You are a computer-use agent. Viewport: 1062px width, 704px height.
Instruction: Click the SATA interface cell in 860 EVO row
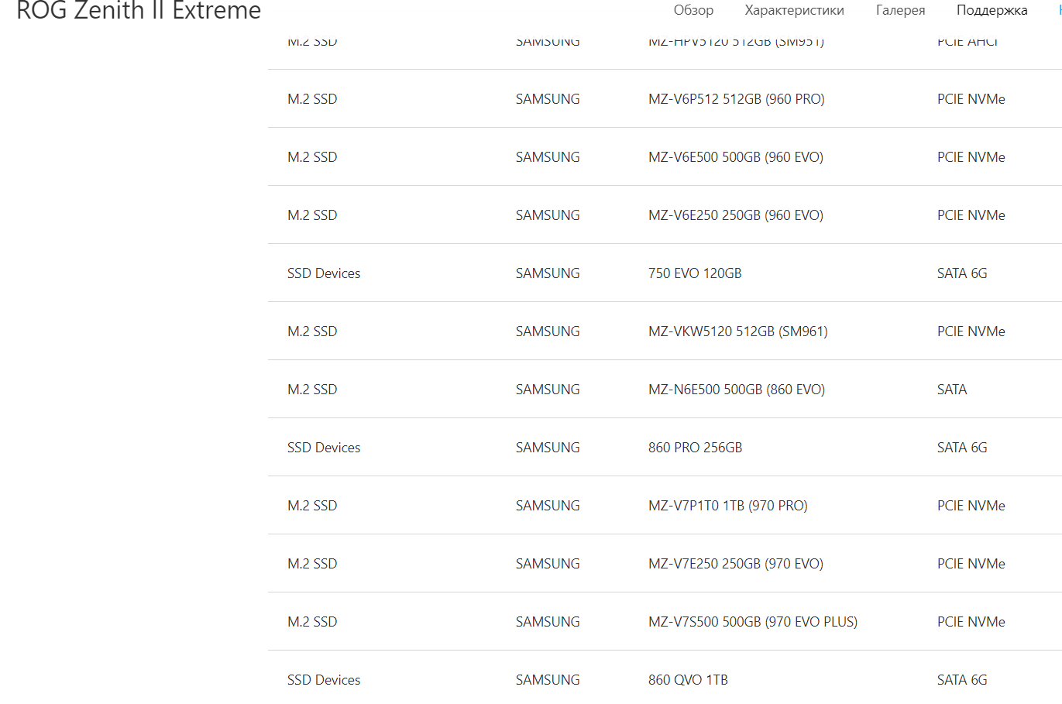tap(951, 390)
